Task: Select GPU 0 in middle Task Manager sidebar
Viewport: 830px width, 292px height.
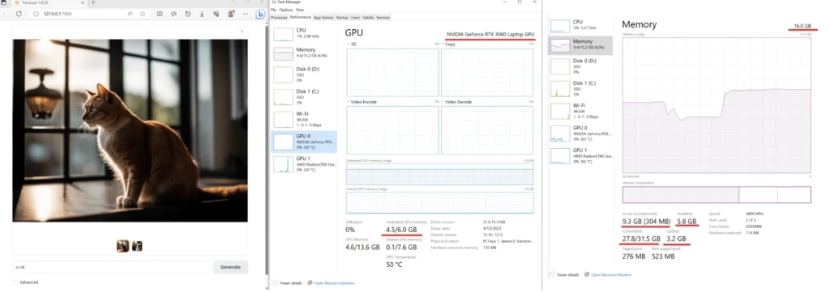Action: tap(304, 142)
